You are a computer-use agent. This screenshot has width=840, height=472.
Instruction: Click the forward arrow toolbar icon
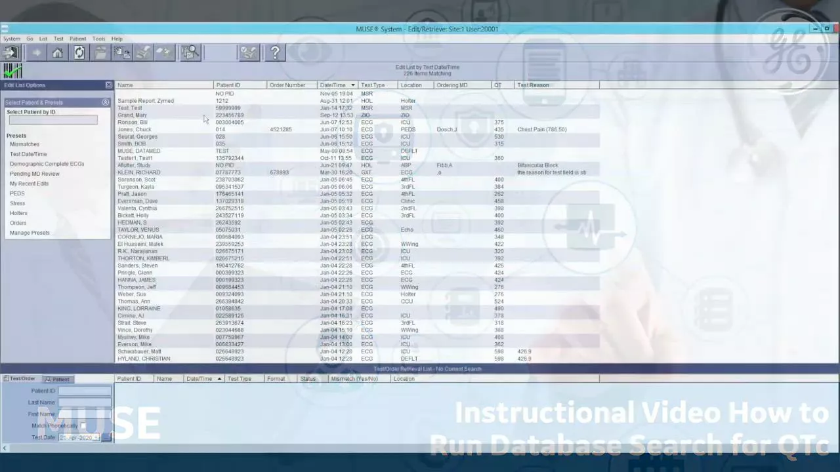coord(36,53)
